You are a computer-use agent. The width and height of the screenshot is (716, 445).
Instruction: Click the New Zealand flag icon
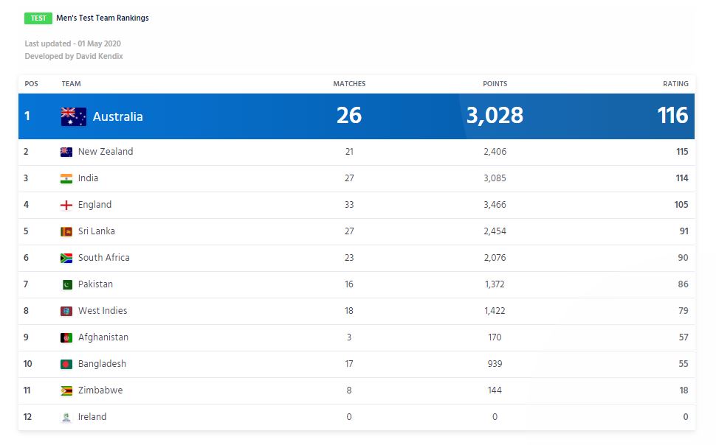point(66,153)
